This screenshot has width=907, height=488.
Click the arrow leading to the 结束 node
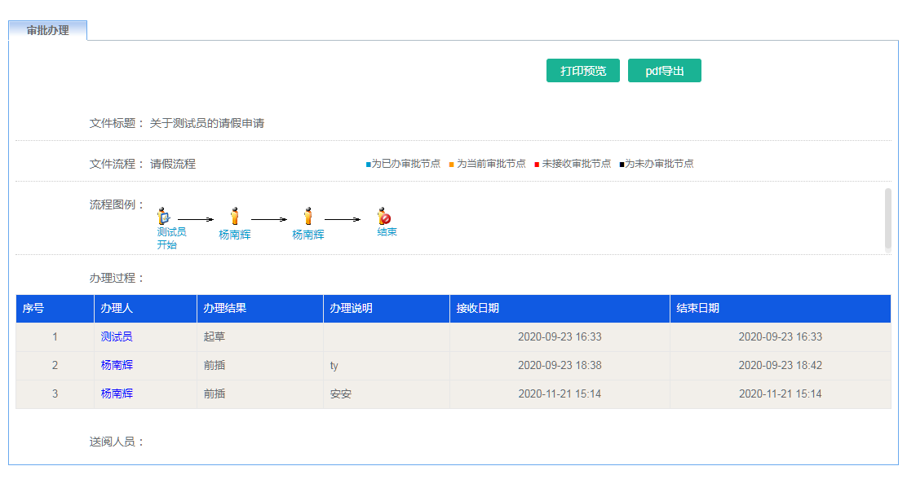[x=343, y=218]
